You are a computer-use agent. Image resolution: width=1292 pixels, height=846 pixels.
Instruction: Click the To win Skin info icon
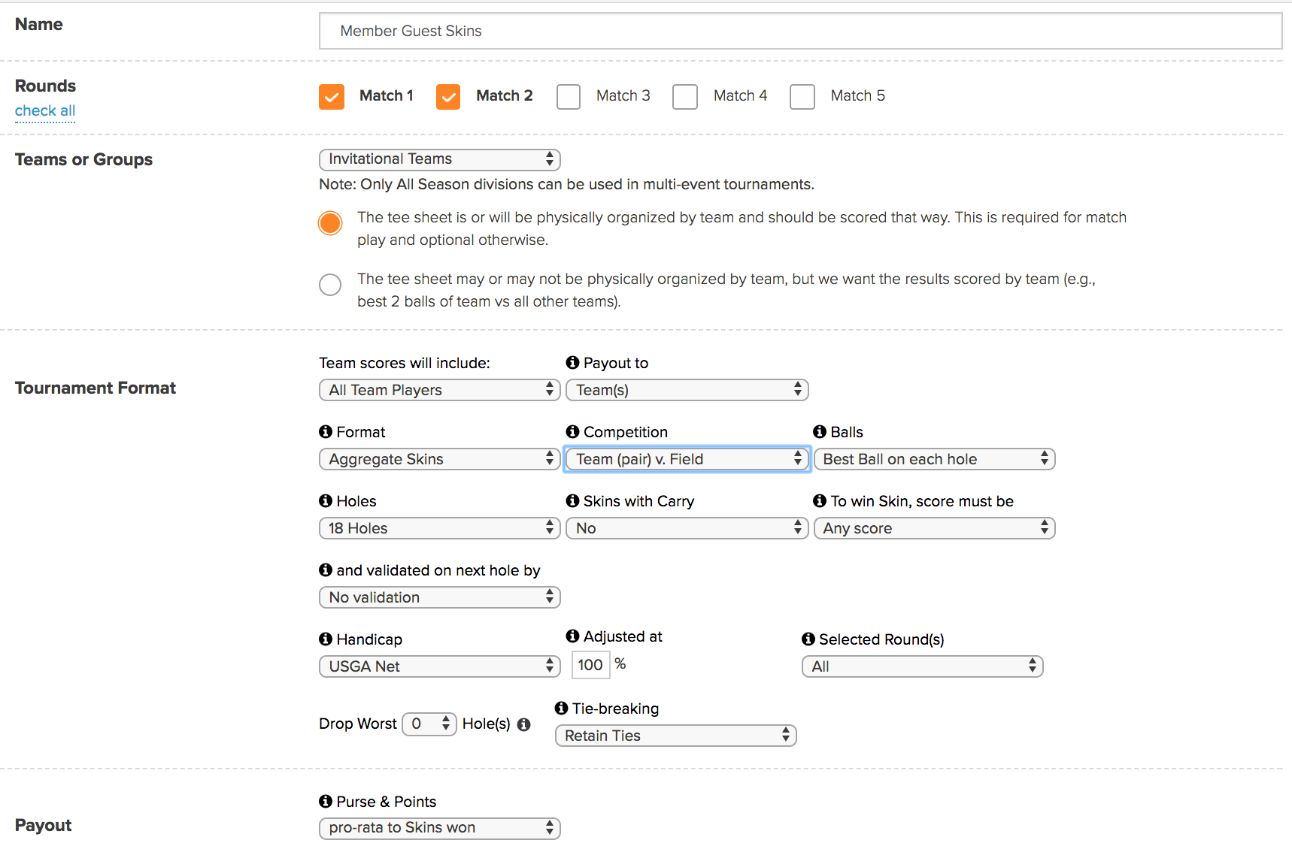(x=820, y=500)
